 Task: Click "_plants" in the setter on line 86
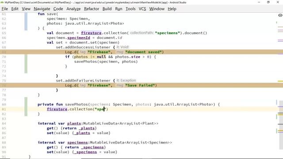[82, 133]
